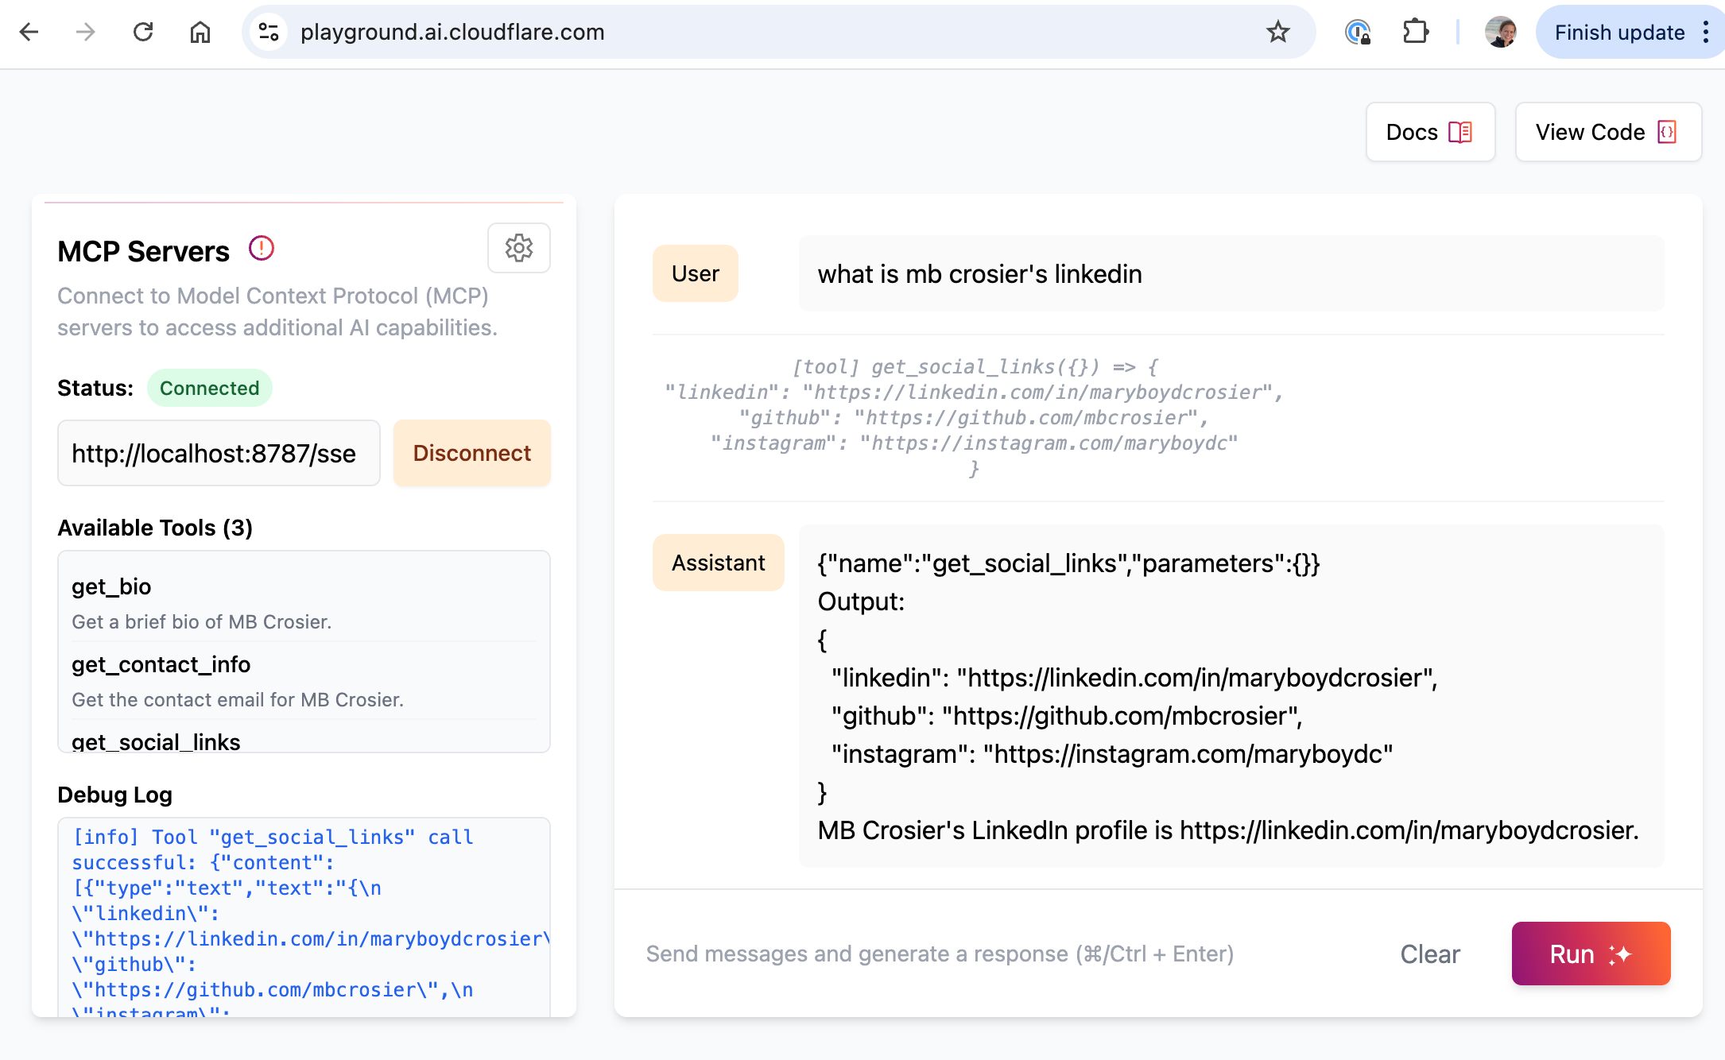Open the Docs link
Viewport: 1725px width, 1060px height.
pos(1429,132)
